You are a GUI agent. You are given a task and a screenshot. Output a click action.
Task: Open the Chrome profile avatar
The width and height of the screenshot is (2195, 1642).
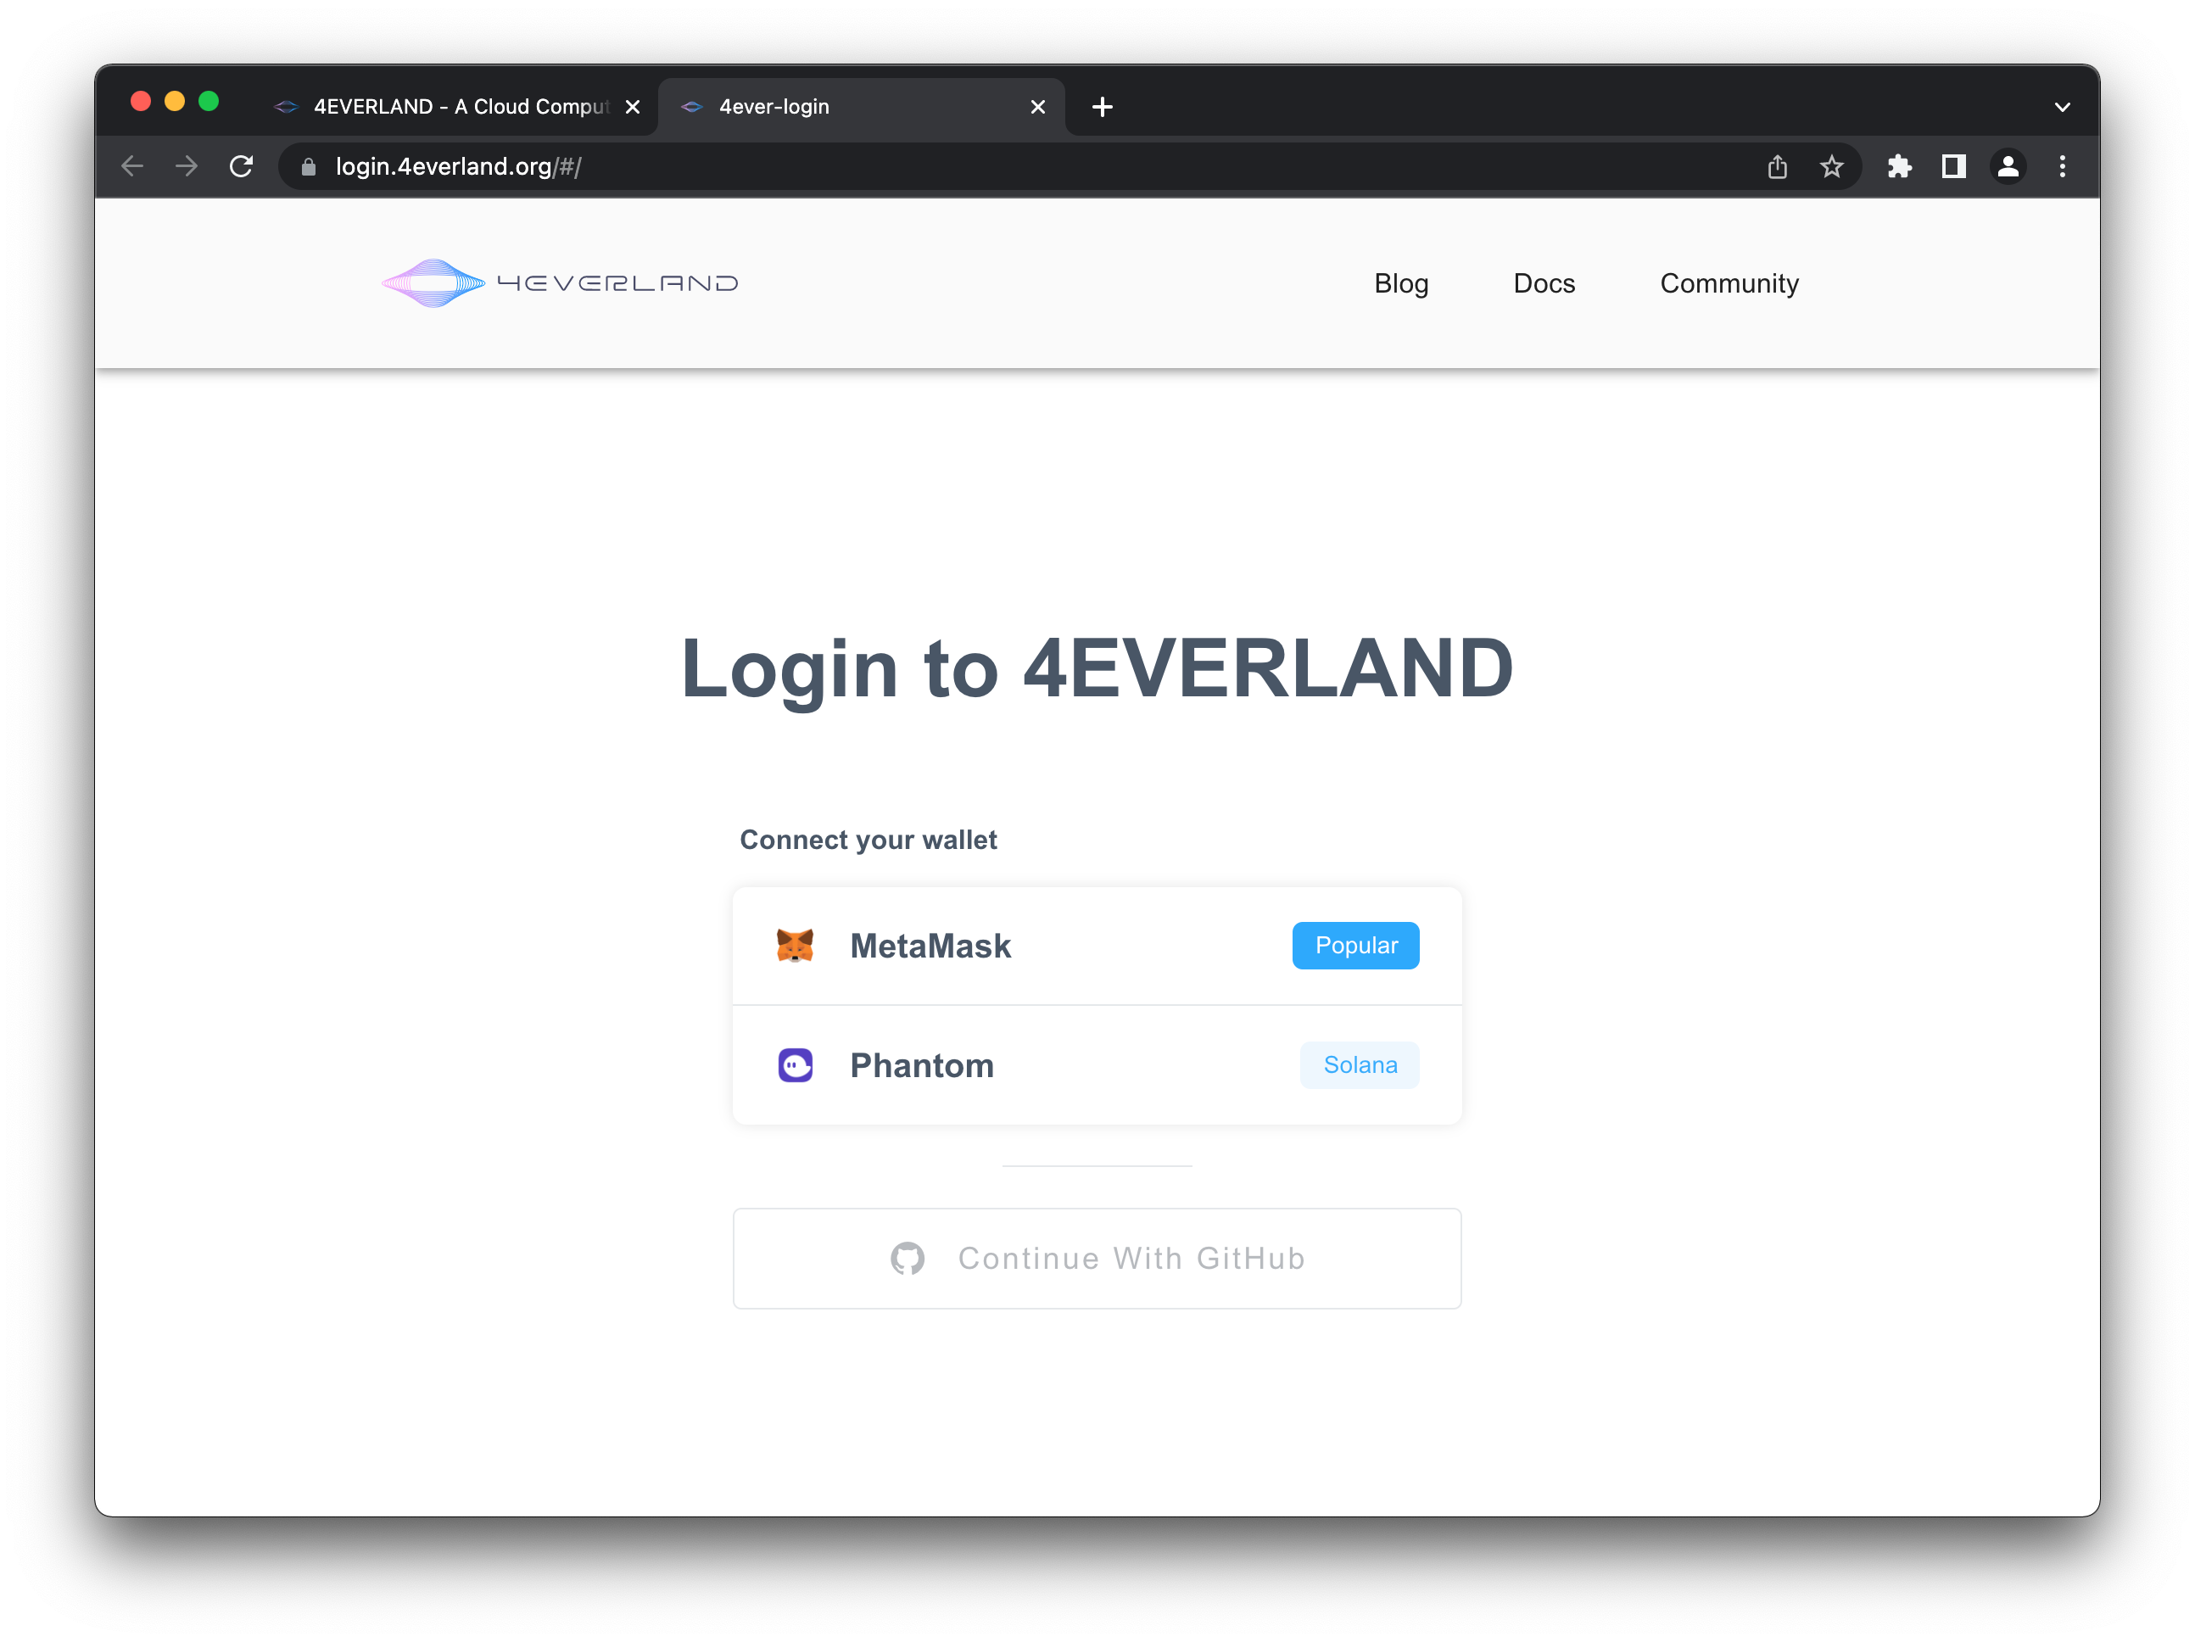click(2008, 167)
